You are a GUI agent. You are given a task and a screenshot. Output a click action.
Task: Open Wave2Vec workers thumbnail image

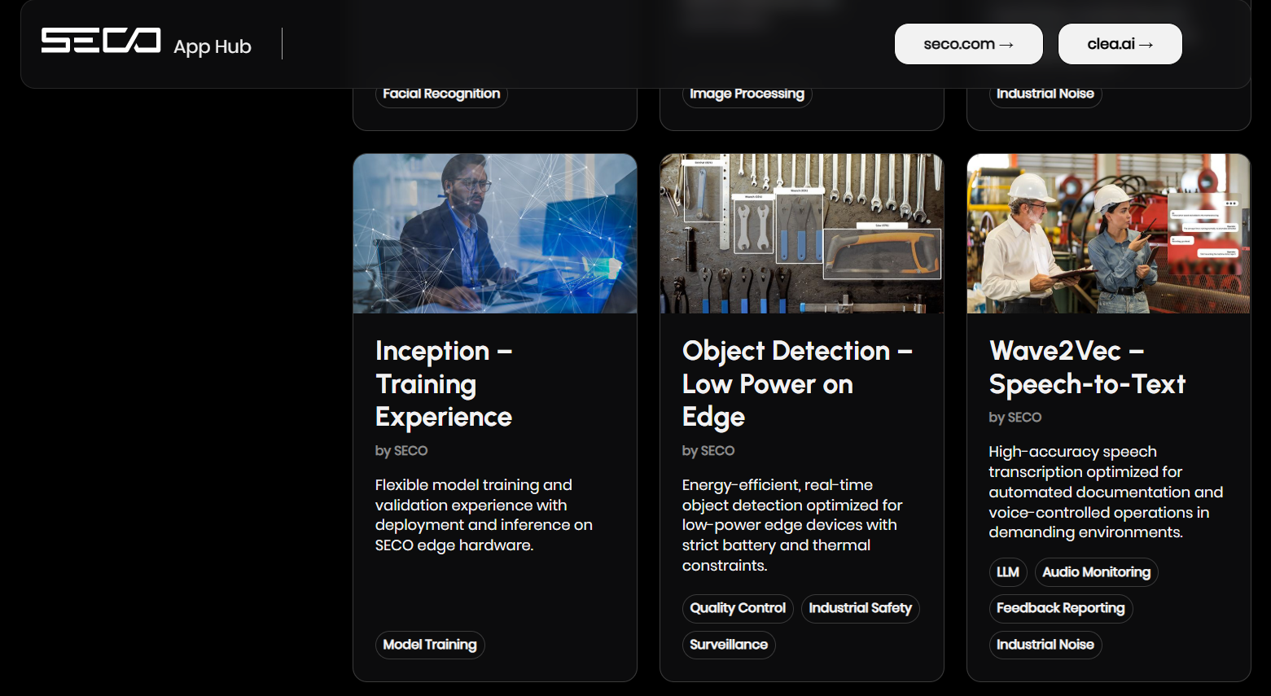pyautogui.click(x=1108, y=234)
